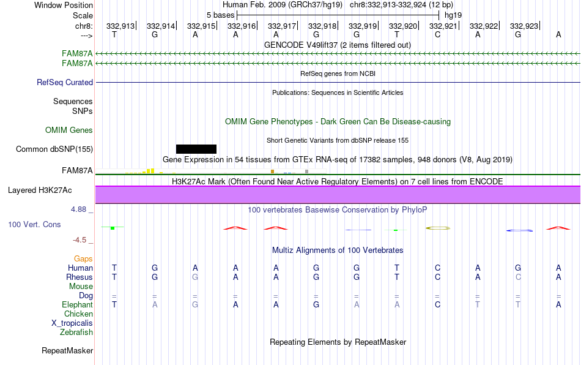The height and width of the screenshot is (365, 581).
Task: Click the black Common dbSNP variant block
Action: (x=196, y=149)
